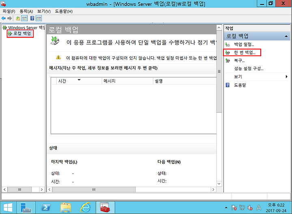Screen dimensions: 292x214
Task: Click the 다음 백업(N) heading
Action: click(x=169, y=162)
